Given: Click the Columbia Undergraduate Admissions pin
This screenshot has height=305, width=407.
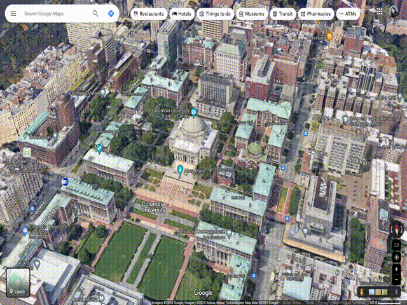Looking at the screenshot, I should pyautogui.click(x=229, y=234).
